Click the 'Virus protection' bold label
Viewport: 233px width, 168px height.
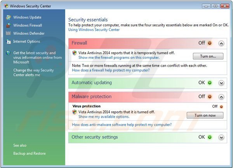pyautogui.click(x=87, y=106)
